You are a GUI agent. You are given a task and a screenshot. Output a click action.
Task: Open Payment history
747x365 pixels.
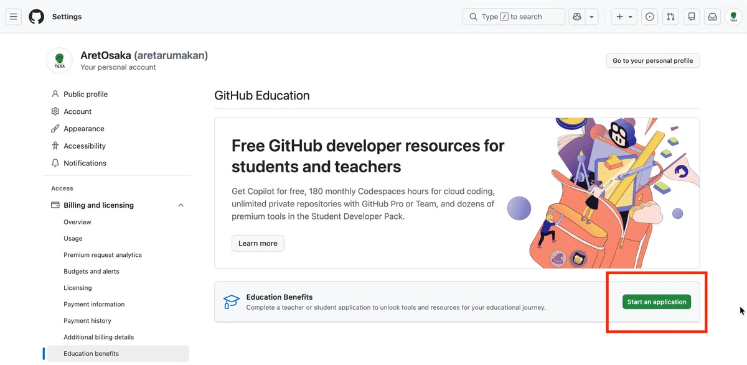pos(87,321)
